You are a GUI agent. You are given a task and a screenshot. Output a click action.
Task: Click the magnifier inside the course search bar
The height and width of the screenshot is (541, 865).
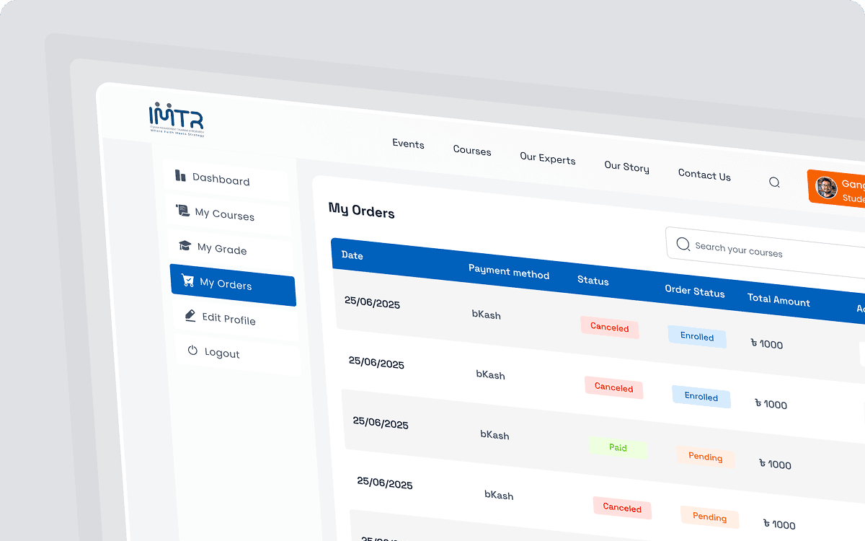pos(683,244)
